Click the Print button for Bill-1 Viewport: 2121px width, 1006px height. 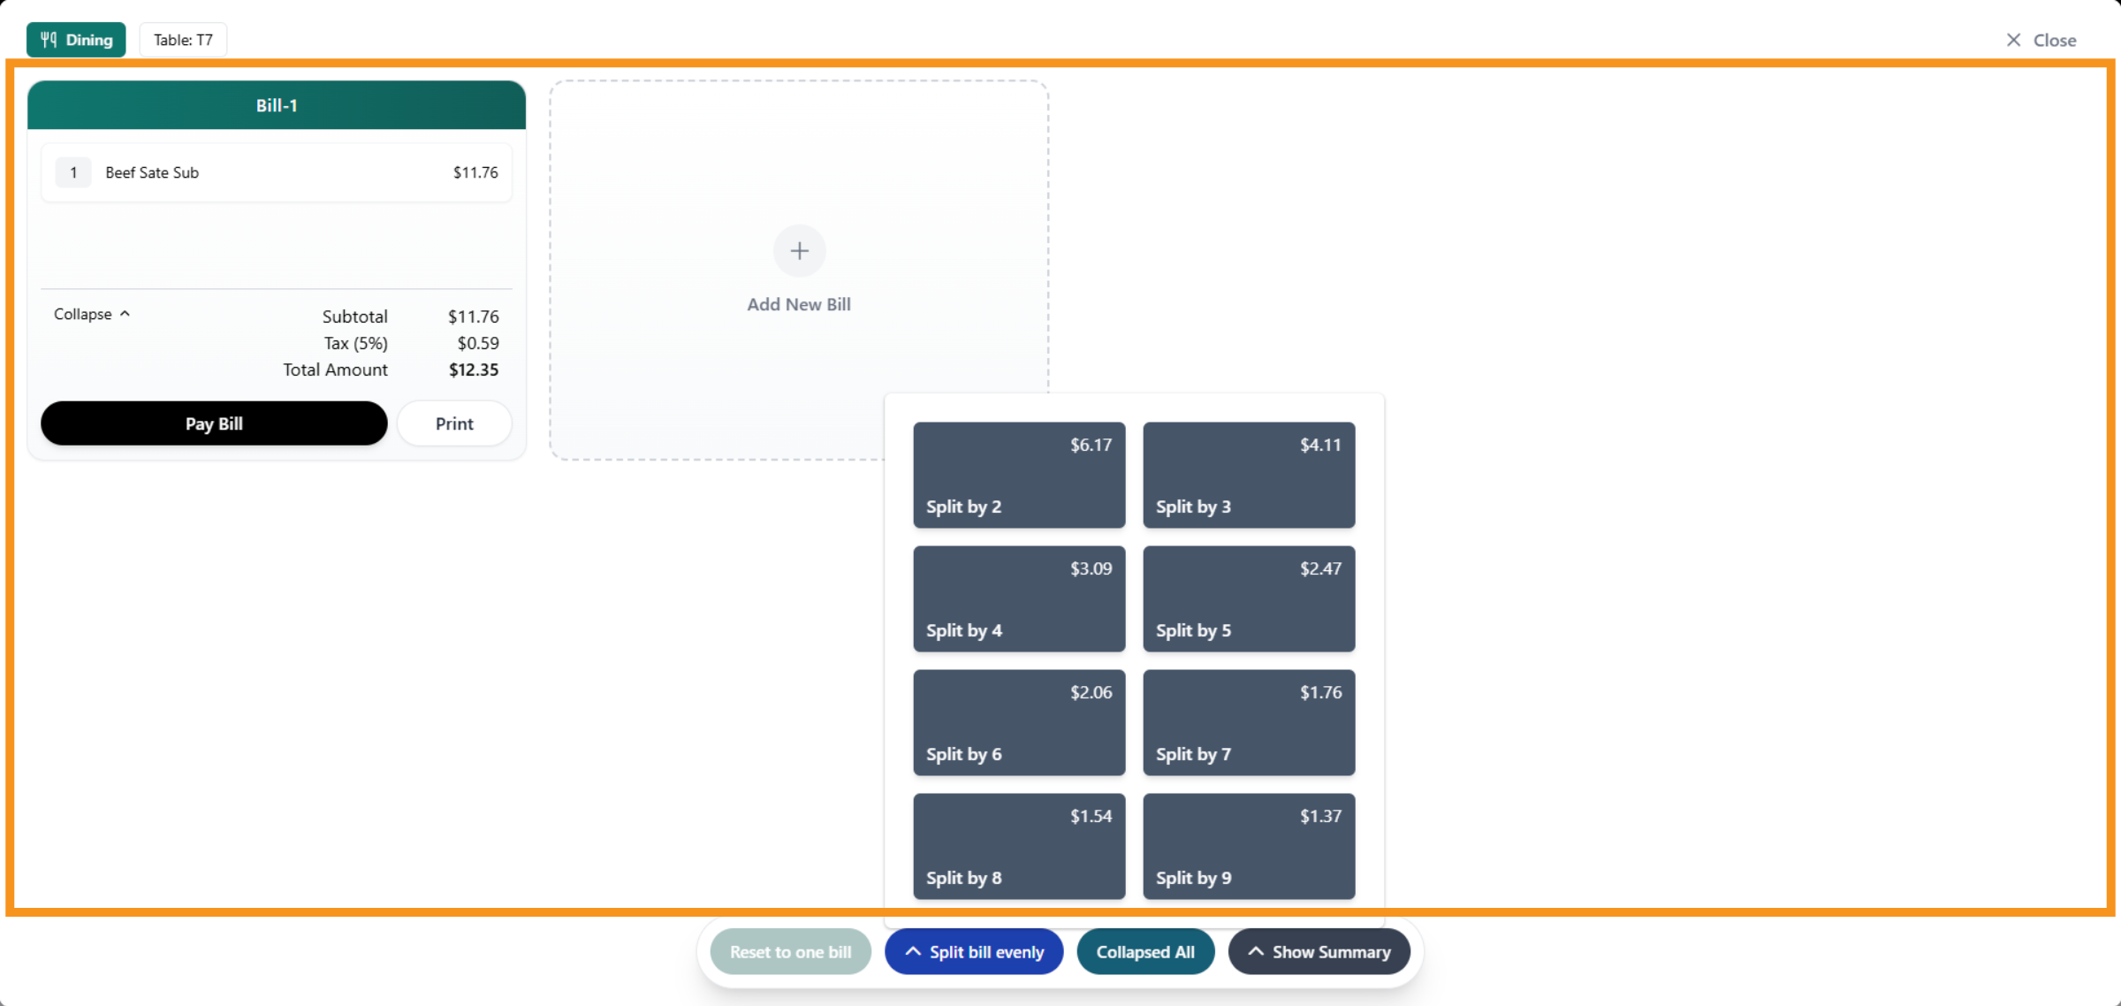453,423
